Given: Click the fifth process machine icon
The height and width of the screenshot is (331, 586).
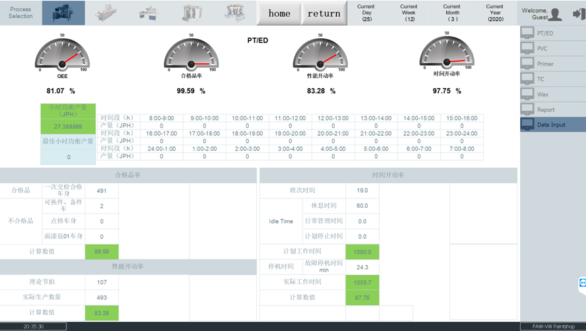Looking at the screenshot, I should pyautogui.click(x=234, y=13).
